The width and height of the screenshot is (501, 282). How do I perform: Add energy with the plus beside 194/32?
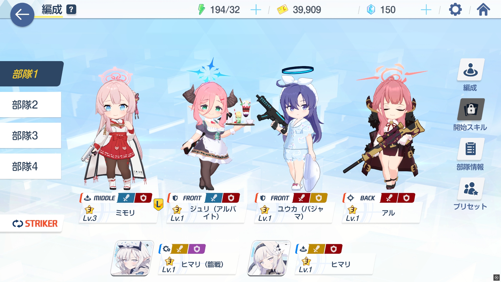tap(256, 10)
